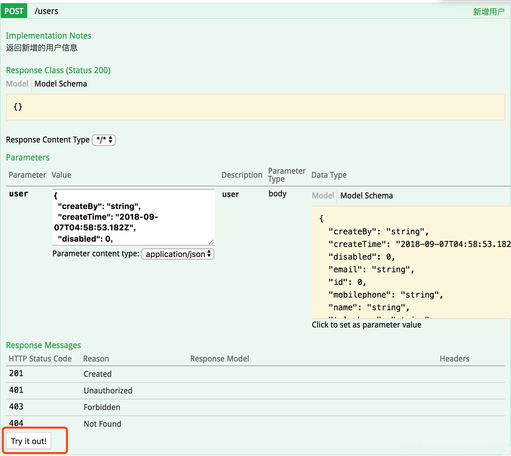The image size is (511, 456).
Task: Click the textarea resize handle corner
Action: 211,242
